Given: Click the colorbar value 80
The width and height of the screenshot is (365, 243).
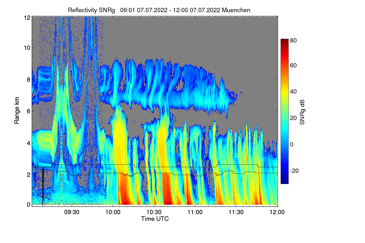Looking at the screenshot, I should click(x=293, y=40).
